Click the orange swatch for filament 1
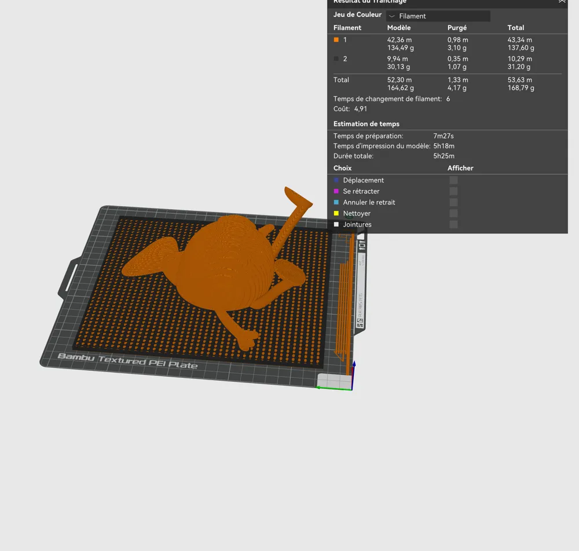 coord(336,40)
